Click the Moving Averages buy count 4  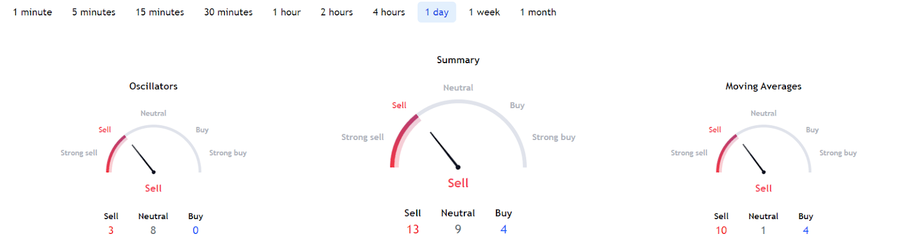tap(805, 231)
